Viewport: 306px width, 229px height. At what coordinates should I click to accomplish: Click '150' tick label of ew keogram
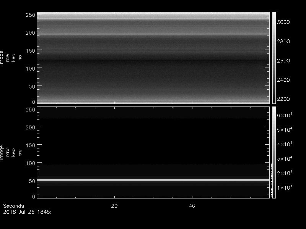pos(31,145)
